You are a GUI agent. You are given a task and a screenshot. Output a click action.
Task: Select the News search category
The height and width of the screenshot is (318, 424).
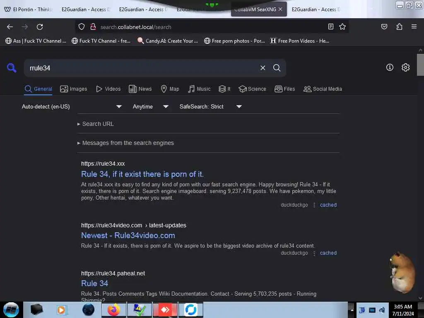[x=140, y=89]
